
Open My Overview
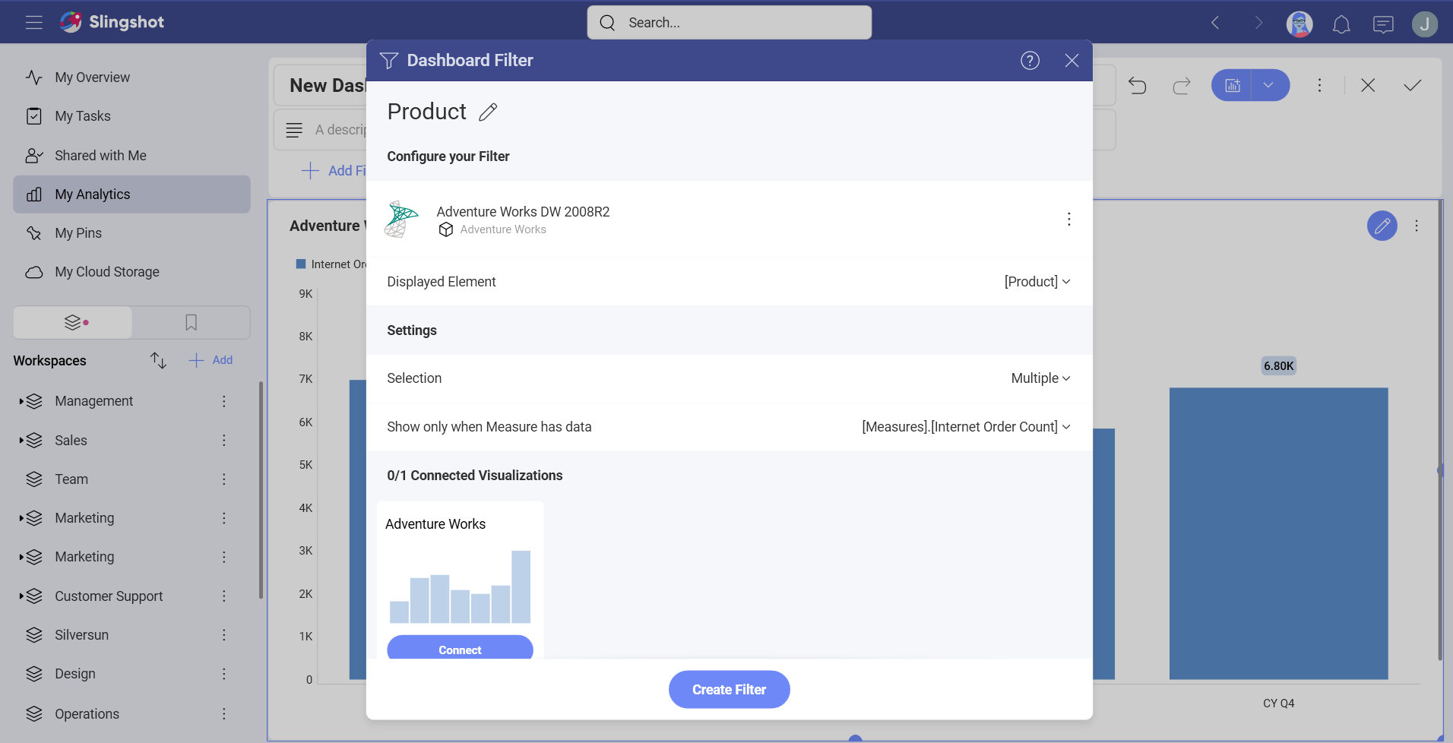tap(131, 77)
